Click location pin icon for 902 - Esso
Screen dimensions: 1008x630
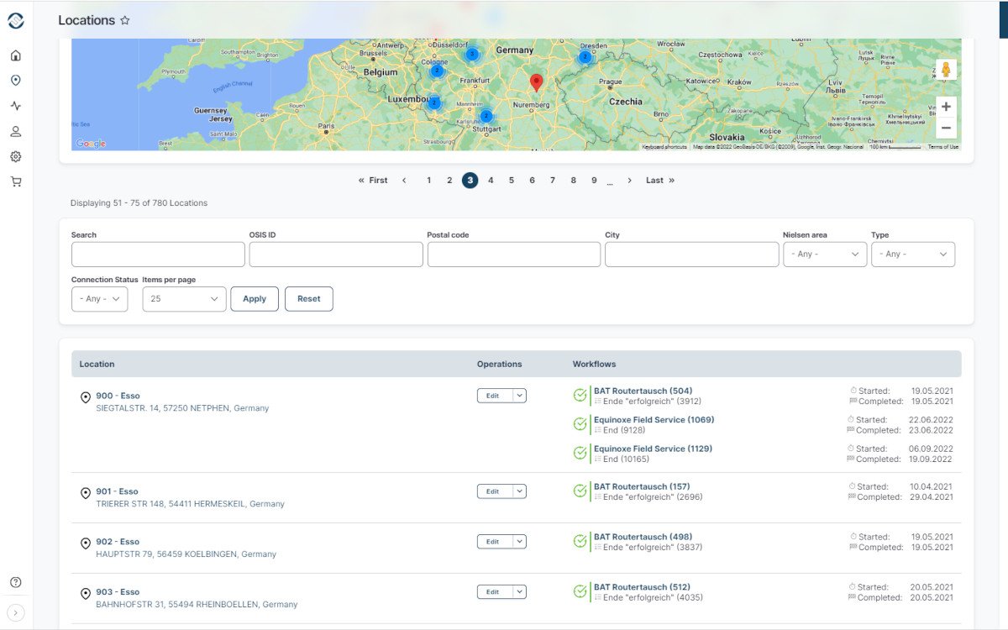coord(85,543)
